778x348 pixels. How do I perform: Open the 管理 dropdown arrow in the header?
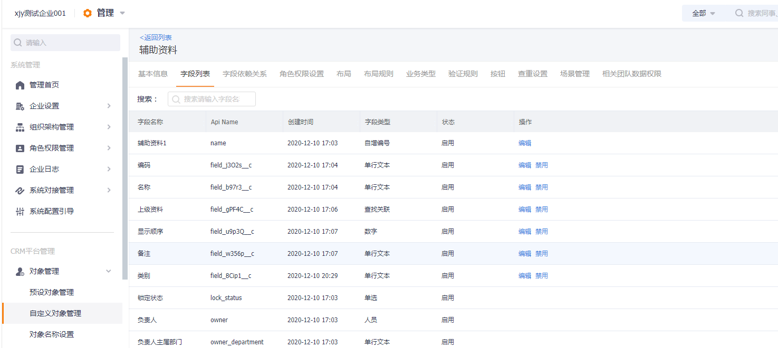tap(122, 13)
